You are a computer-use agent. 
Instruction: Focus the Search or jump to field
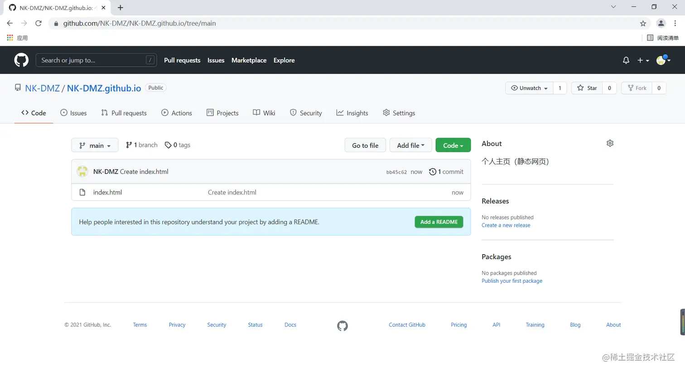[96, 60]
